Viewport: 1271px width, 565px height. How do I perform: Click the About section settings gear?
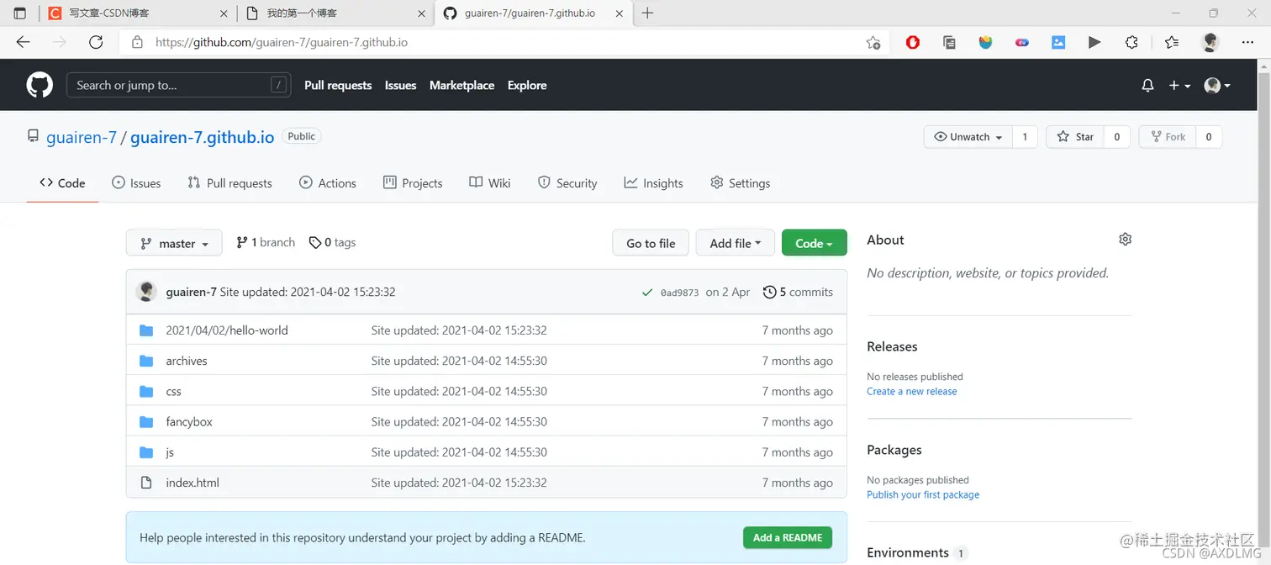coord(1126,240)
